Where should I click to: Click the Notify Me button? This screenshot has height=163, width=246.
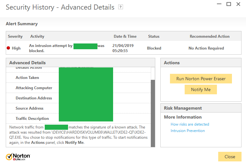click(201, 89)
